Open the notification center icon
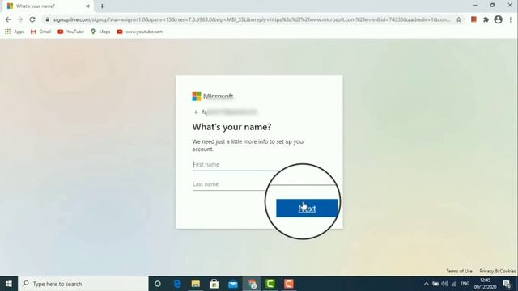Screen dimensions: 518x291 coord(507,284)
